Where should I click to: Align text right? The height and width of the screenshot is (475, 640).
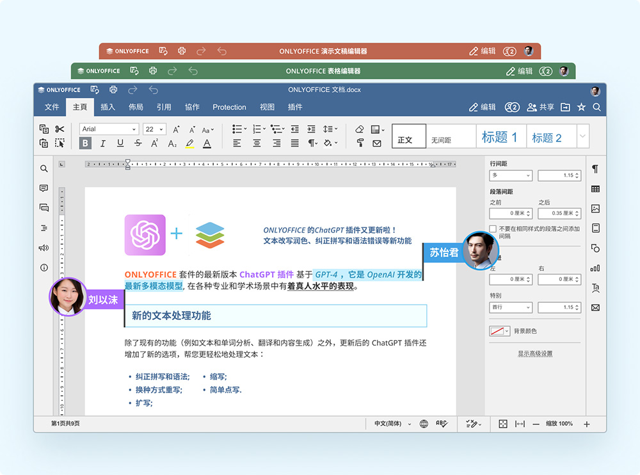pyautogui.click(x=276, y=143)
